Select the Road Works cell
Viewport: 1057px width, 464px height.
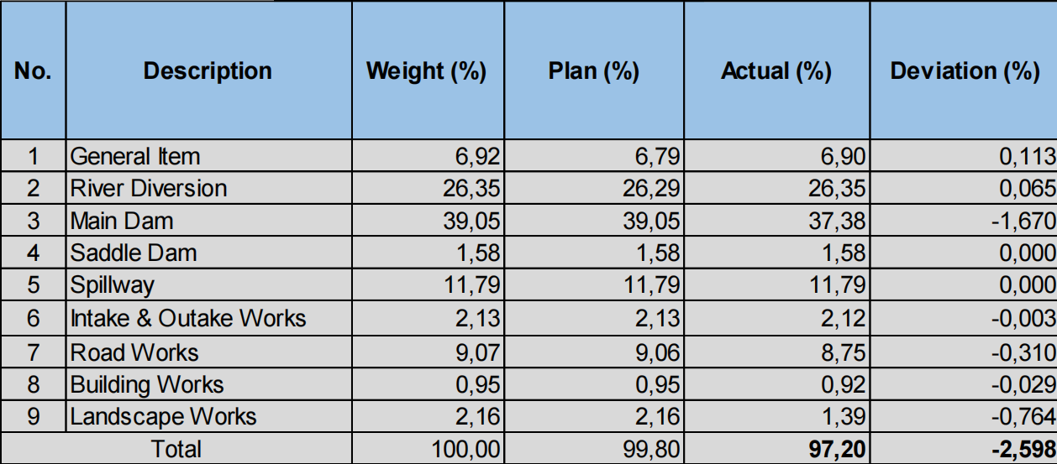point(208,351)
